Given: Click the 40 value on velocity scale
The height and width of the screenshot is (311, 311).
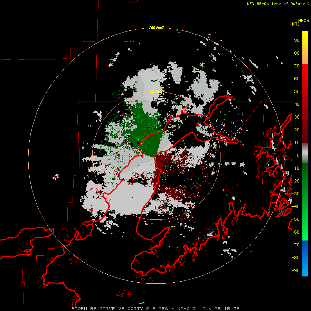Looking at the screenshot, I should [297, 104].
